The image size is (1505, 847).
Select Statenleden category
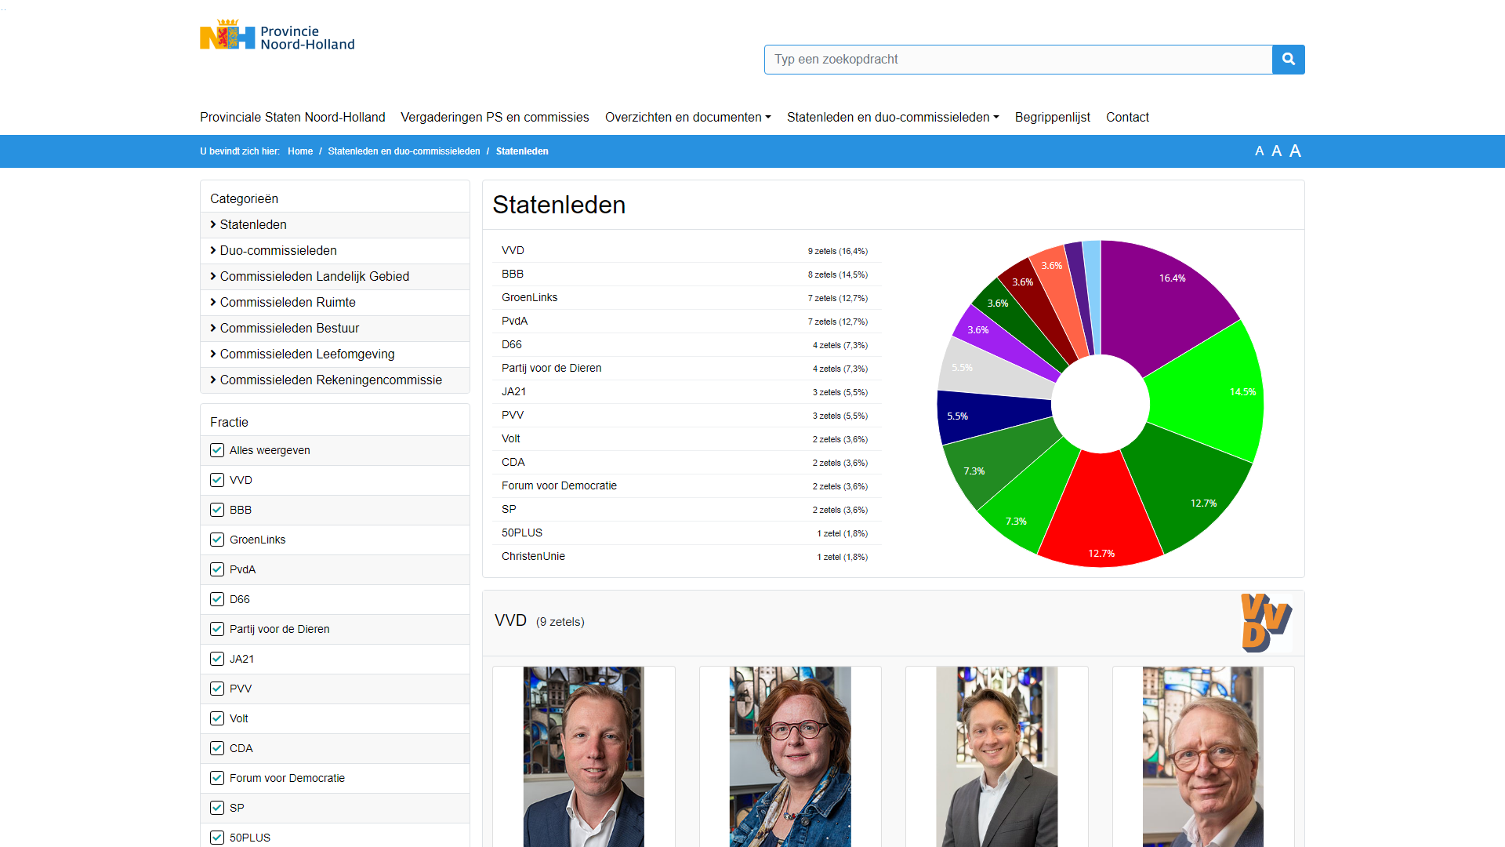click(335, 225)
